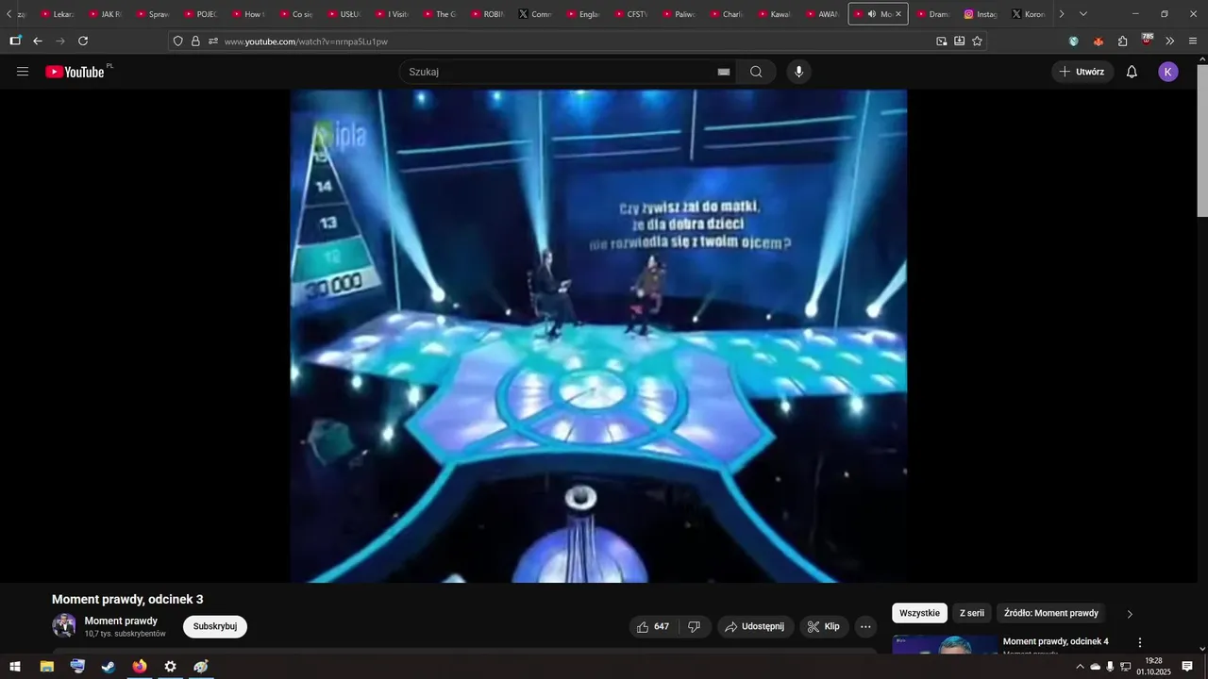This screenshot has height=679, width=1208.
Task: Expand Utwórz create menu
Action: click(1082, 72)
